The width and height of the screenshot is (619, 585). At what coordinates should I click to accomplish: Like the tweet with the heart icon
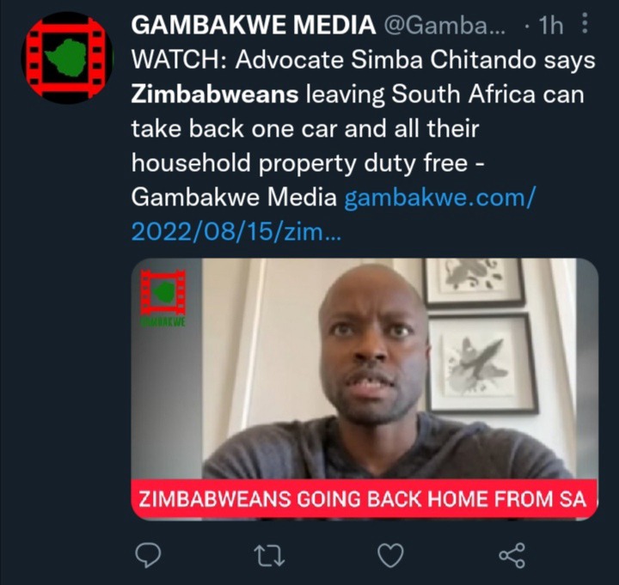(390, 555)
